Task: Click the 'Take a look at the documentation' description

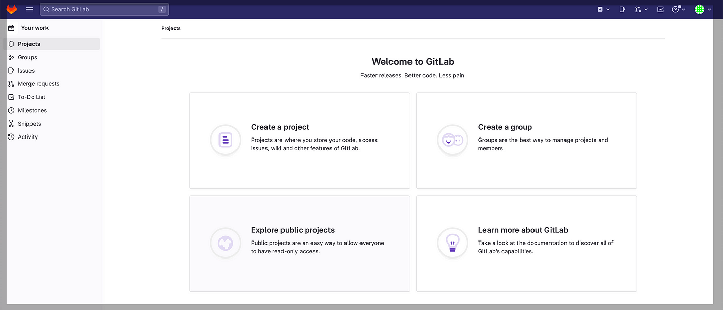Action: click(546, 247)
